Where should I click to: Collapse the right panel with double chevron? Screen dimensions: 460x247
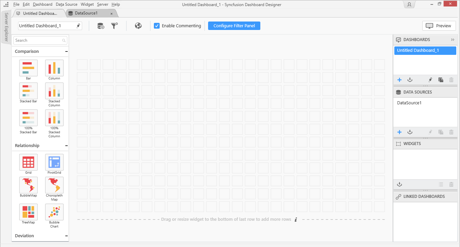point(453,40)
